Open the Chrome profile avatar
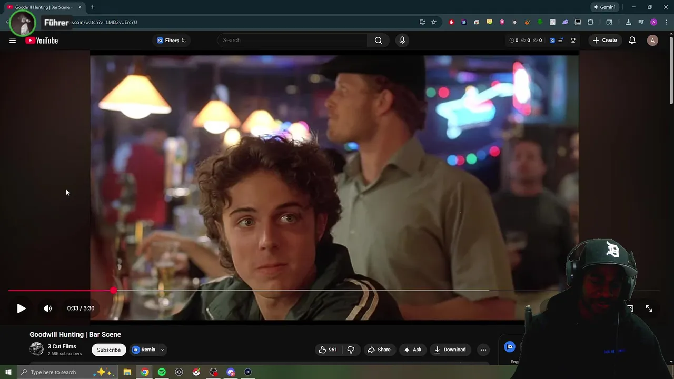The width and height of the screenshot is (674, 379). [x=653, y=22]
